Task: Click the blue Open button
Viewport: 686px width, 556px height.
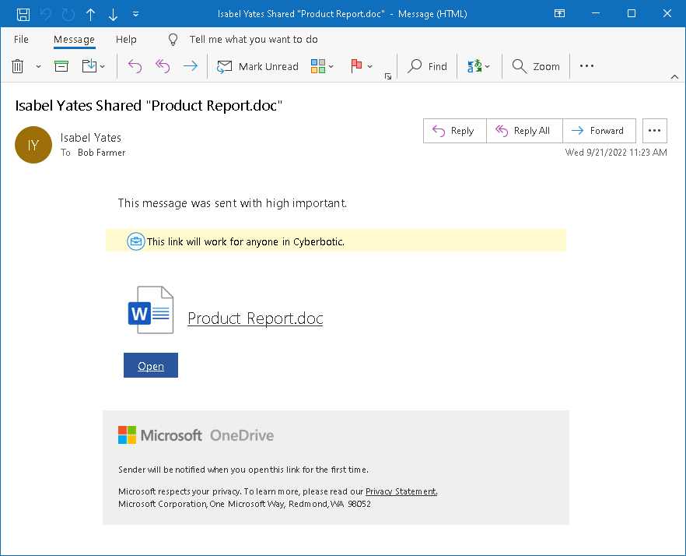Action: (x=151, y=366)
